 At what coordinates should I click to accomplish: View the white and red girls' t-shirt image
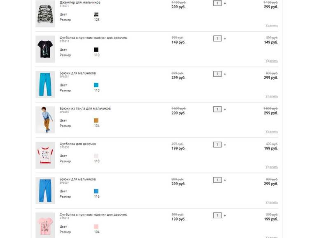pyautogui.click(x=45, y=155)
